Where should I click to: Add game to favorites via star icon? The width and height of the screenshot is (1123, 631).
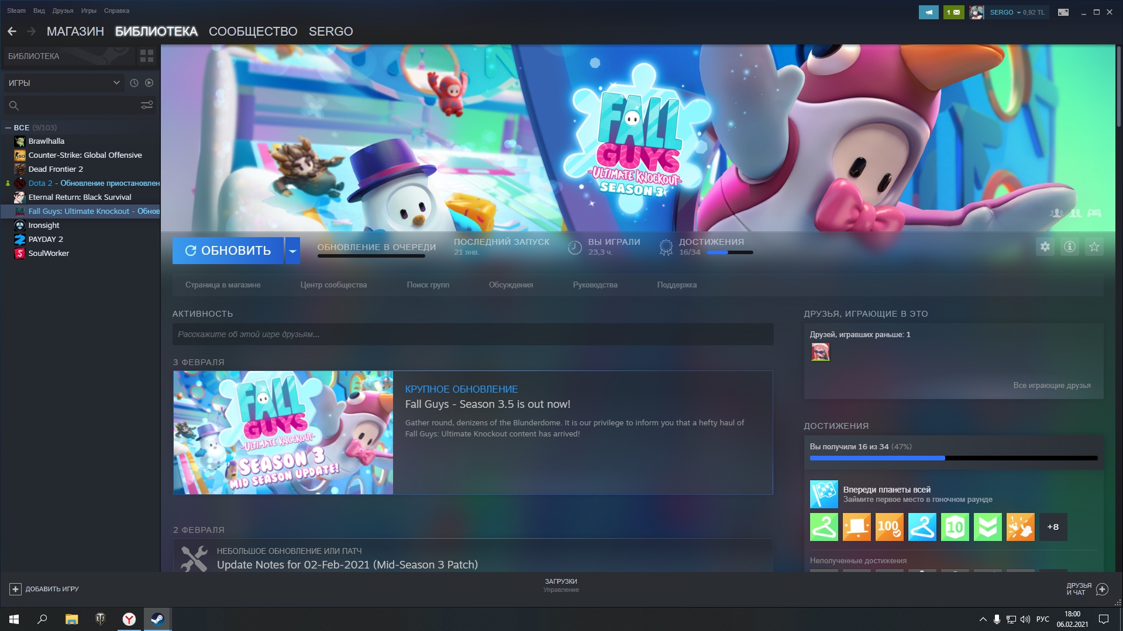click(x=1094, y=247)
